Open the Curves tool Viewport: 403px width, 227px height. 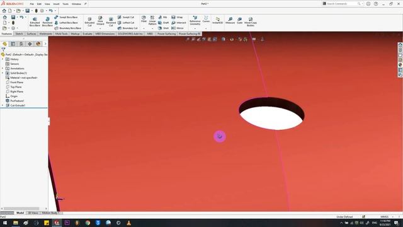(x=206, y=20)
